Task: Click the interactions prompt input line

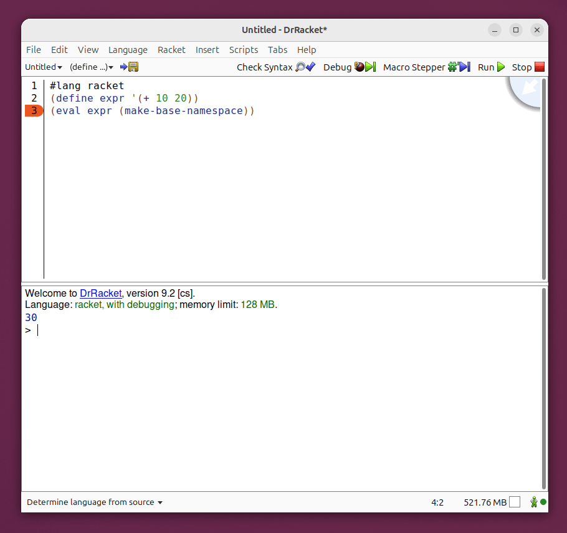Action: tap(282, 330)
